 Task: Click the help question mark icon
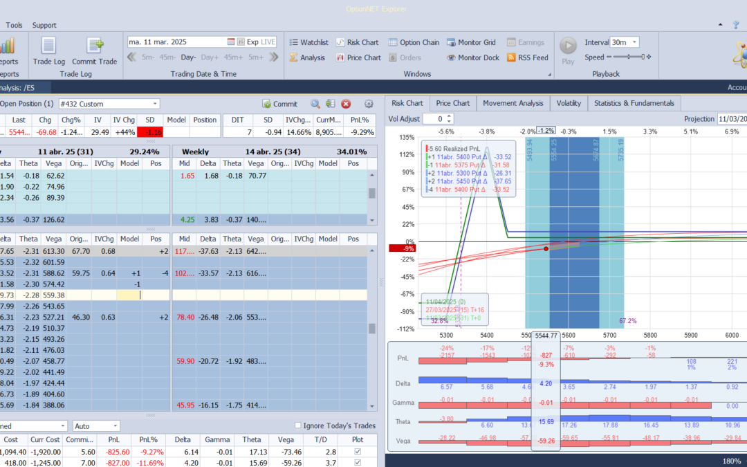[x=737, y=25]
